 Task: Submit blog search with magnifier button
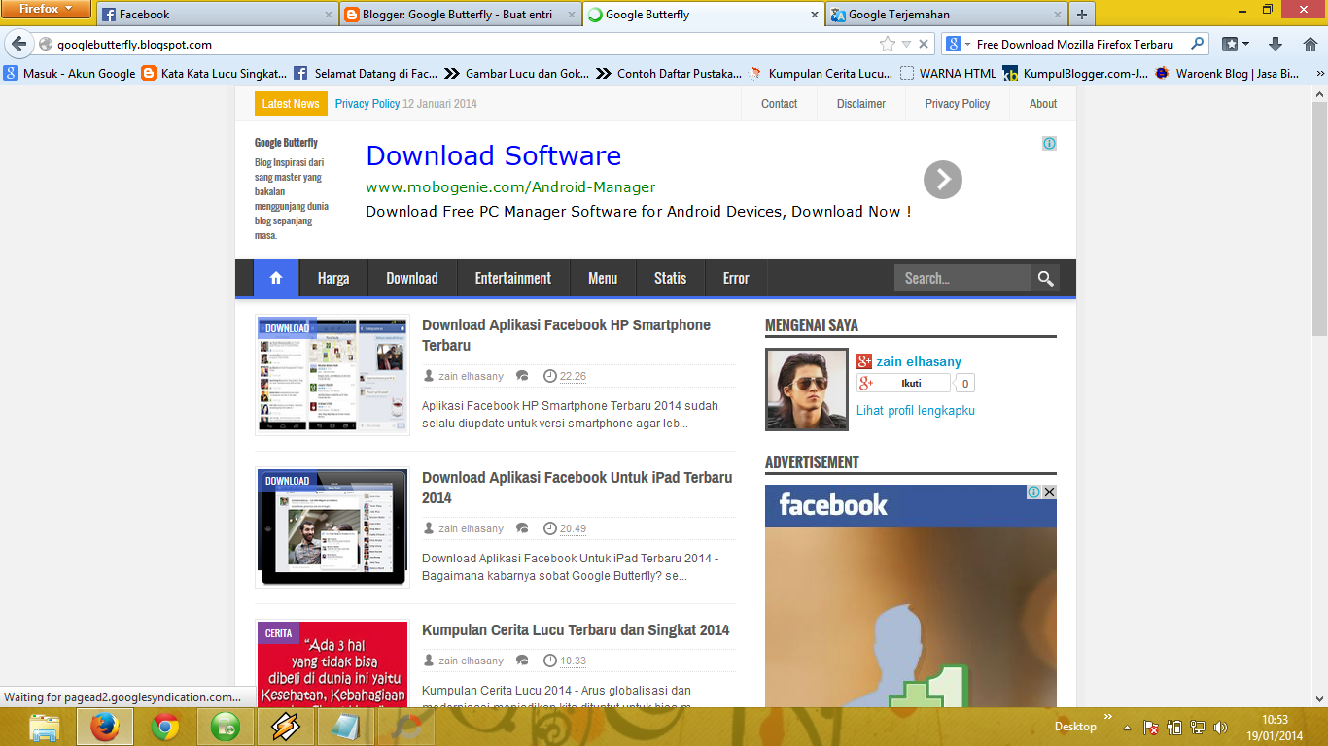point(1045,278)
